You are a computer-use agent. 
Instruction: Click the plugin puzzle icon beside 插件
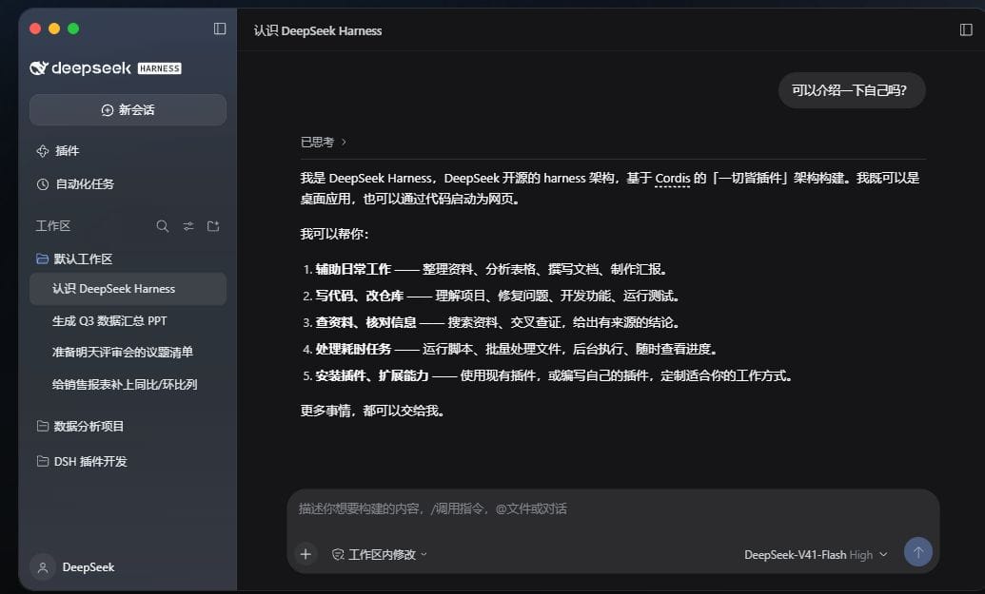tap(43, 151)
